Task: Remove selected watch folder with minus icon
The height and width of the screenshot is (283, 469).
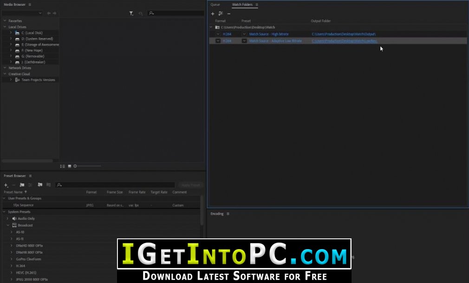Action: (229, 14)
